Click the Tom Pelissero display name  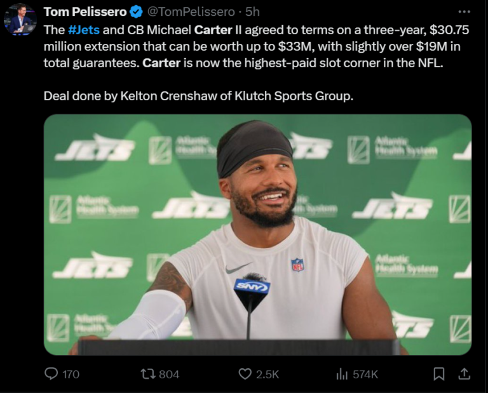click(85, 11)
